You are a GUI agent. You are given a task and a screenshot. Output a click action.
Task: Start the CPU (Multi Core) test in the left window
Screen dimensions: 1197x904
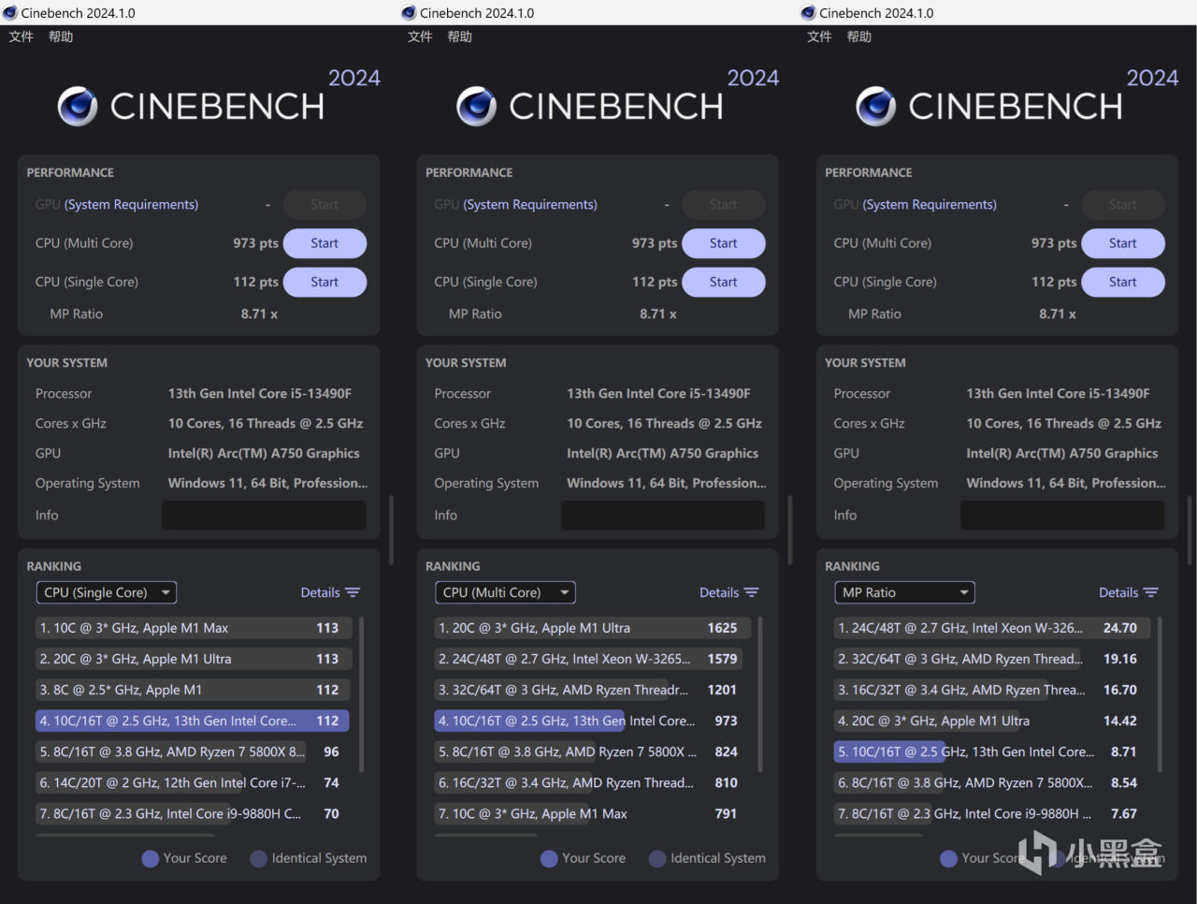(x=324, y=243)
